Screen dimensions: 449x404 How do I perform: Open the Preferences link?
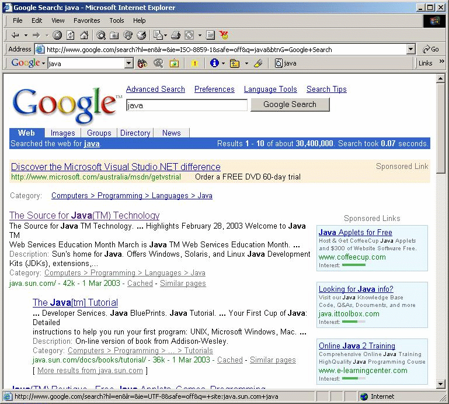[x=214, y=89]
